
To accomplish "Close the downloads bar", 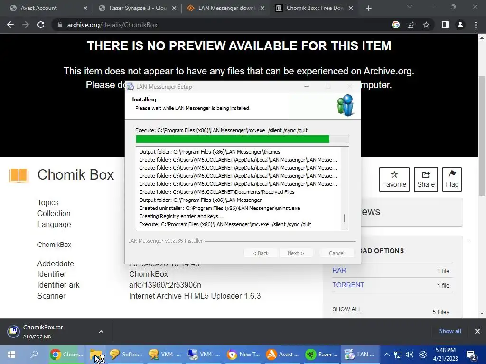I will pos(477,331).
